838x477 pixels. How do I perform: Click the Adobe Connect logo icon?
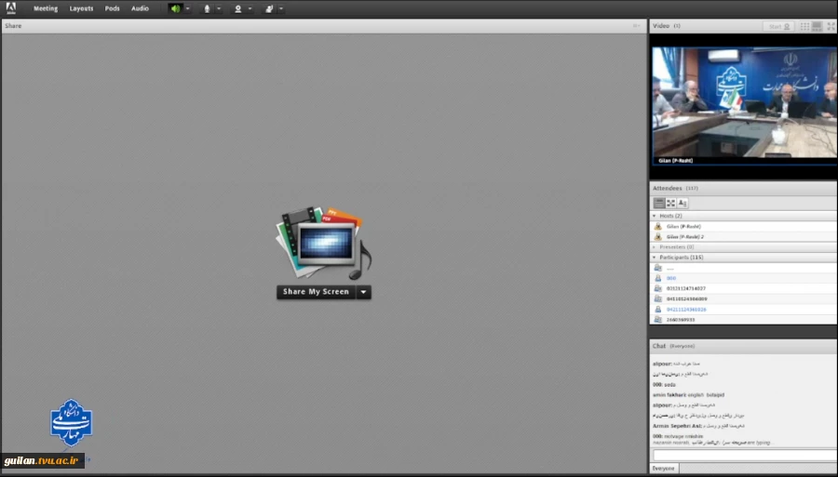coord(10,8)
